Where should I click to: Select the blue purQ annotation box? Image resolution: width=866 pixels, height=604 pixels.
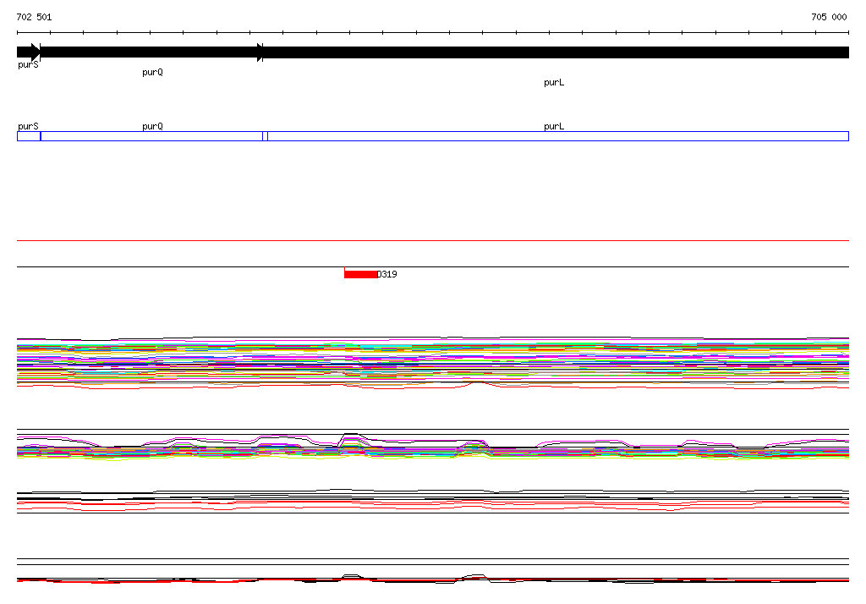pyautogui.click(x=152, y=136)
